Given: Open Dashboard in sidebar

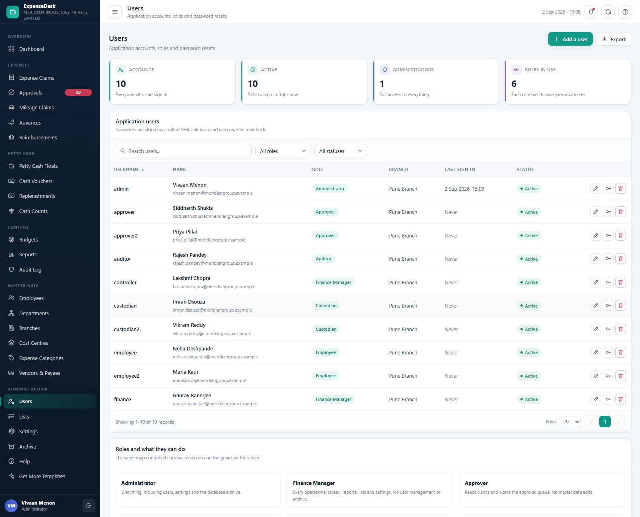Looking at the screenshot, I should [50, 49].
